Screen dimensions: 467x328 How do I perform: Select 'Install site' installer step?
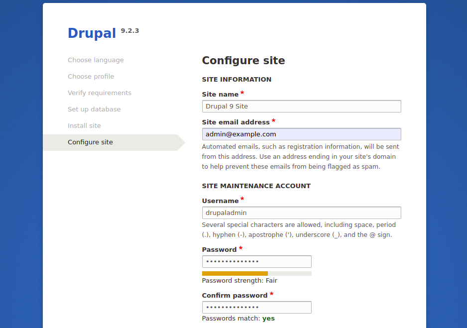pos(84,125)
